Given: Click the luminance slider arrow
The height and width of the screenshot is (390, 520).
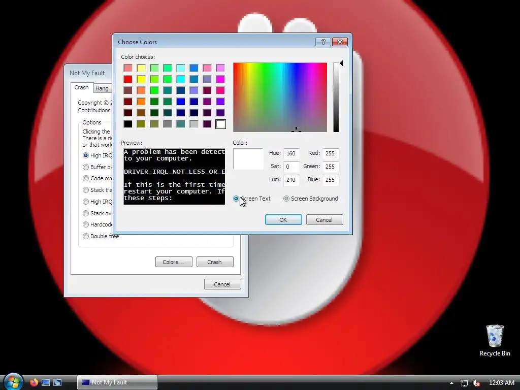Looking at the screenshot, I should (x=341, y=63).
